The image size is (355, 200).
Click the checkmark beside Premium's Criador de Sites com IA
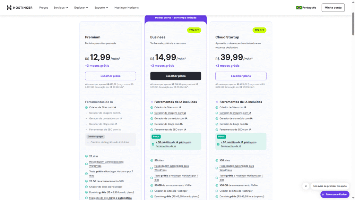coord(86,108)
